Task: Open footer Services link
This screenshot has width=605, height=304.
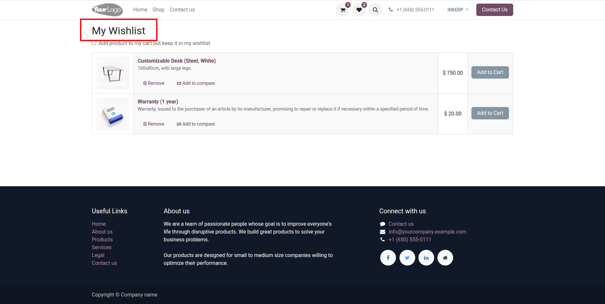Action: 102,247
